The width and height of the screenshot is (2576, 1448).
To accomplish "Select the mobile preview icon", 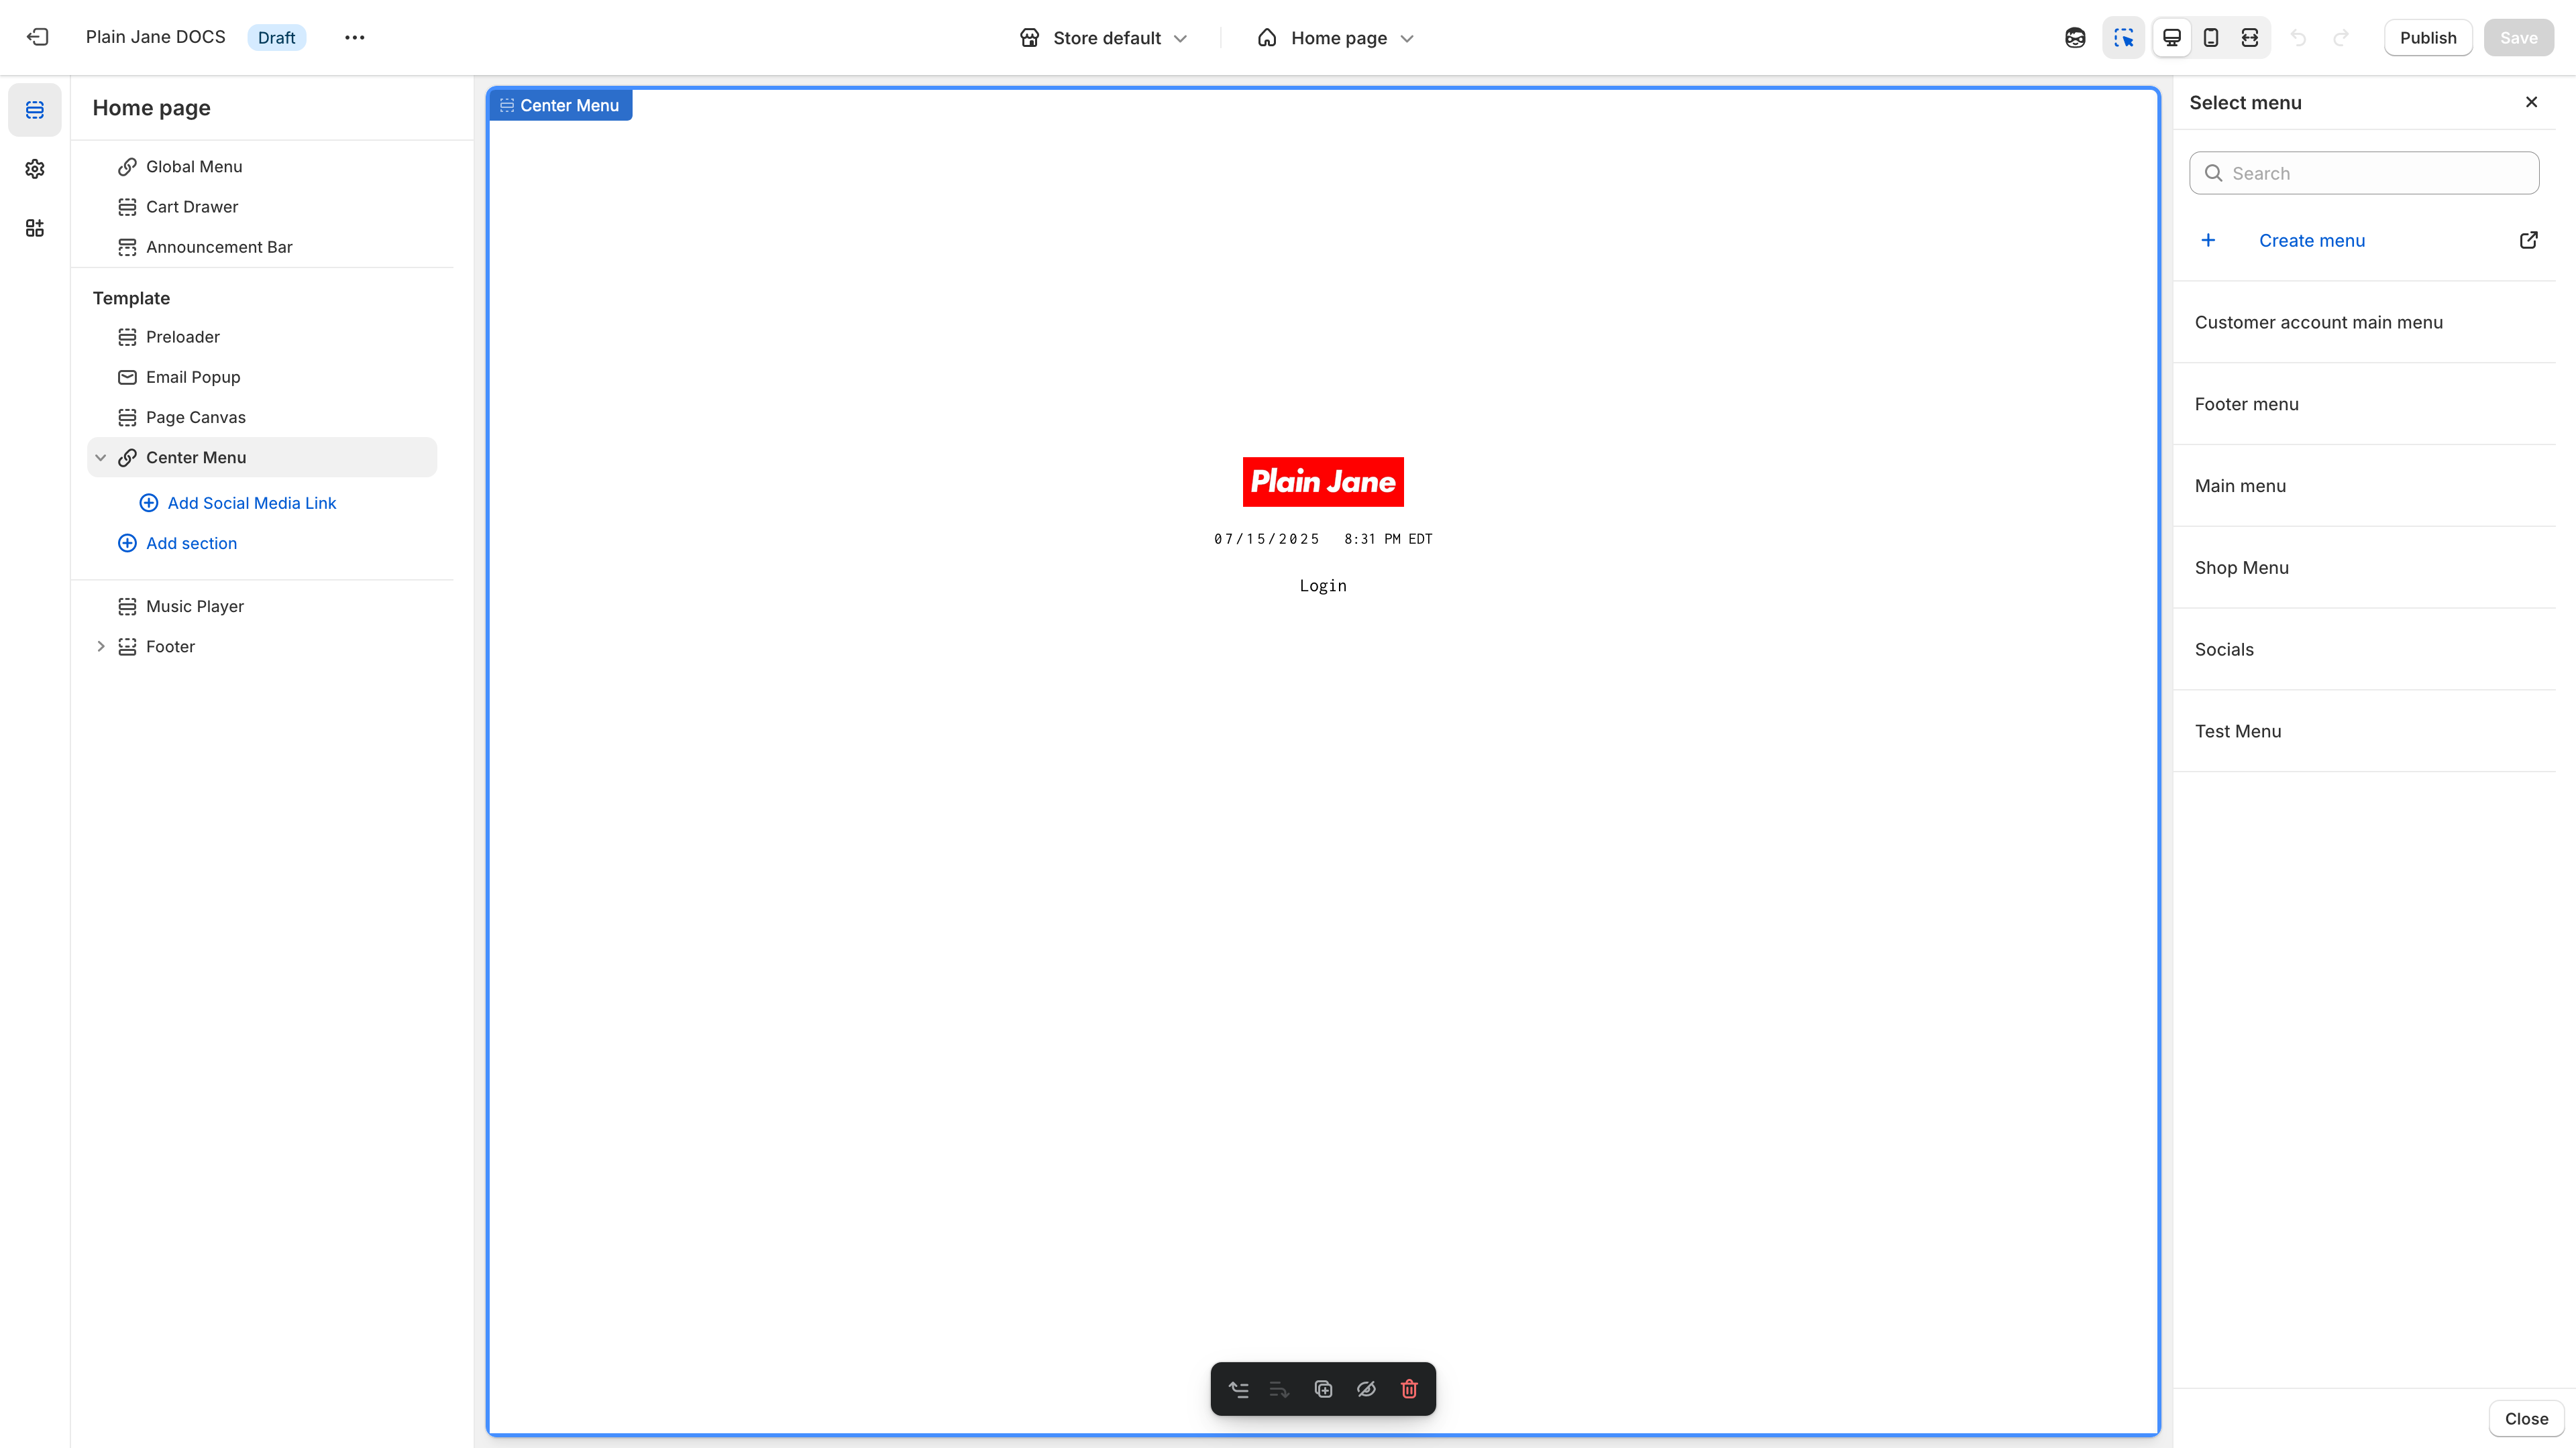I will click(2211, 37).
